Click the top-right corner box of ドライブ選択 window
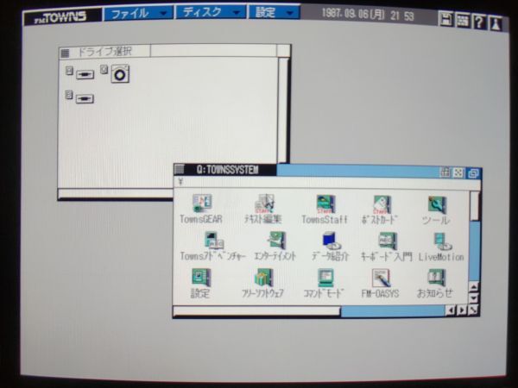 click(x=283, y=51)
